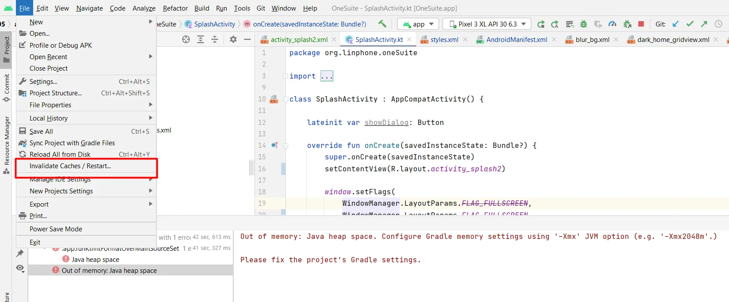This screenshot has width=729, height=302.
Task: Click the green Debug app bug icon
Action: pos(583,24)
